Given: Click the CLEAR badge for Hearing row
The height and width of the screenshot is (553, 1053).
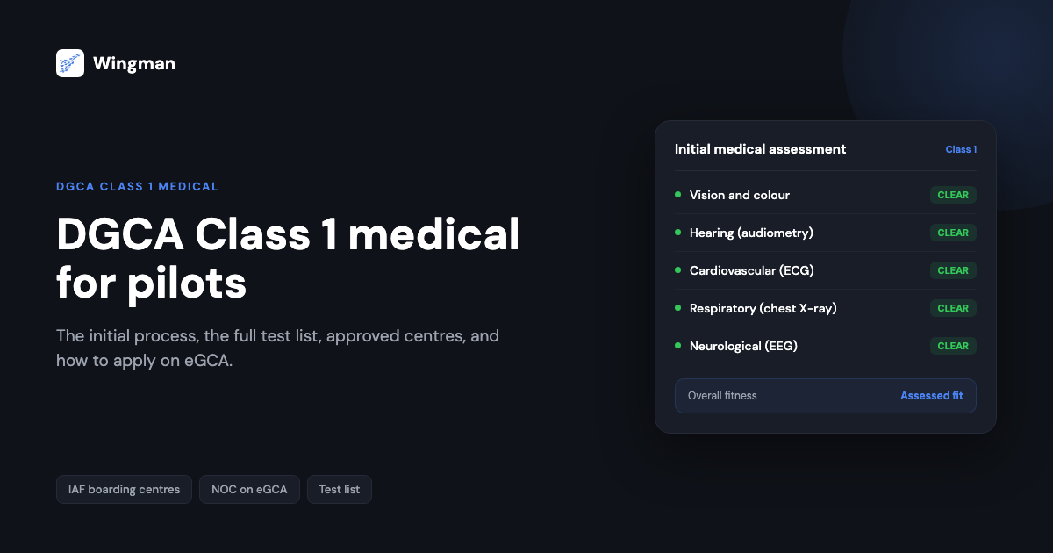Looking at the screenshot, I should click(953, 233).
